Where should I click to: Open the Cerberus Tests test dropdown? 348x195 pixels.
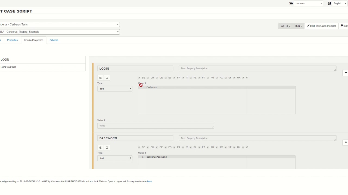[60, 24]
